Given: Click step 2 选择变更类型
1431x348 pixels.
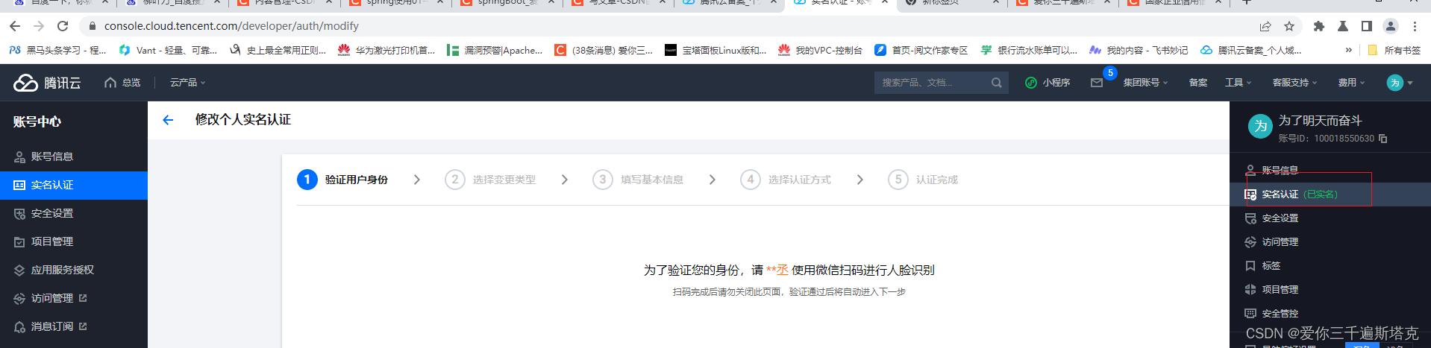Looking at the screenshot, I should click(x=490, y=180).
